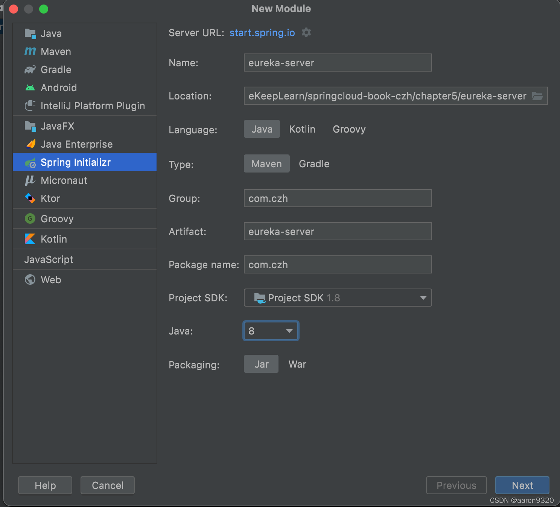Click the Java Enterprise icon
Viewport: 560px width, 507px height.
[x=30, y=144]
